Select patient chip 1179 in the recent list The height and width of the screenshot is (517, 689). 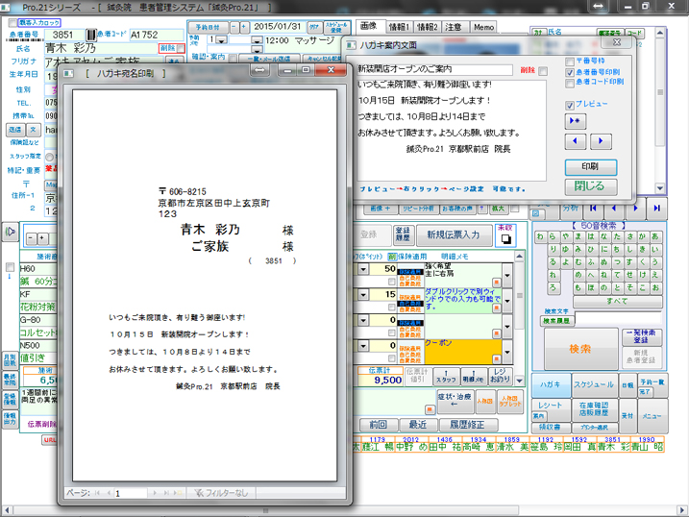(x=378, y=444)
